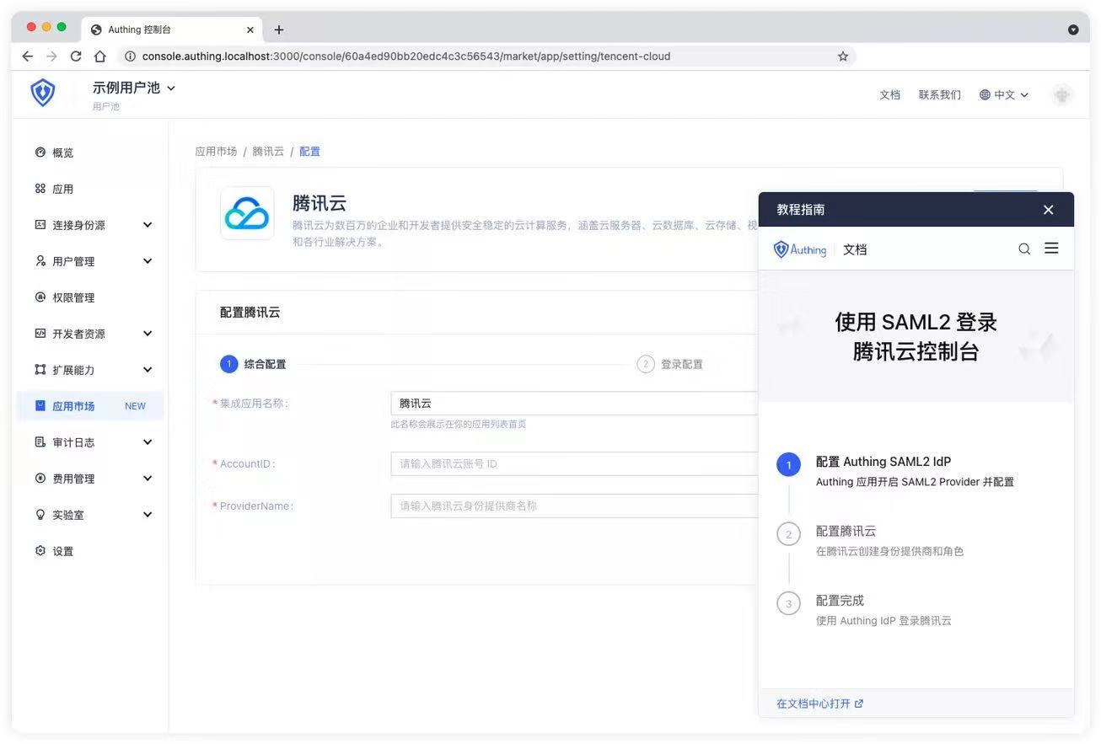Open the 中文 language dropdown
This screenshot has height=744, width=1101.
point(1004,95)
